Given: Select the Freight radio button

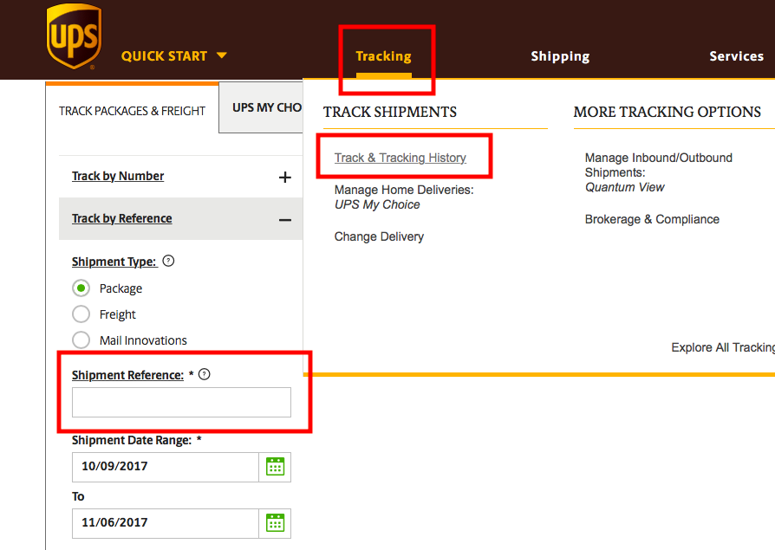Looking at the screenshot, I should [x=81, y=314].
